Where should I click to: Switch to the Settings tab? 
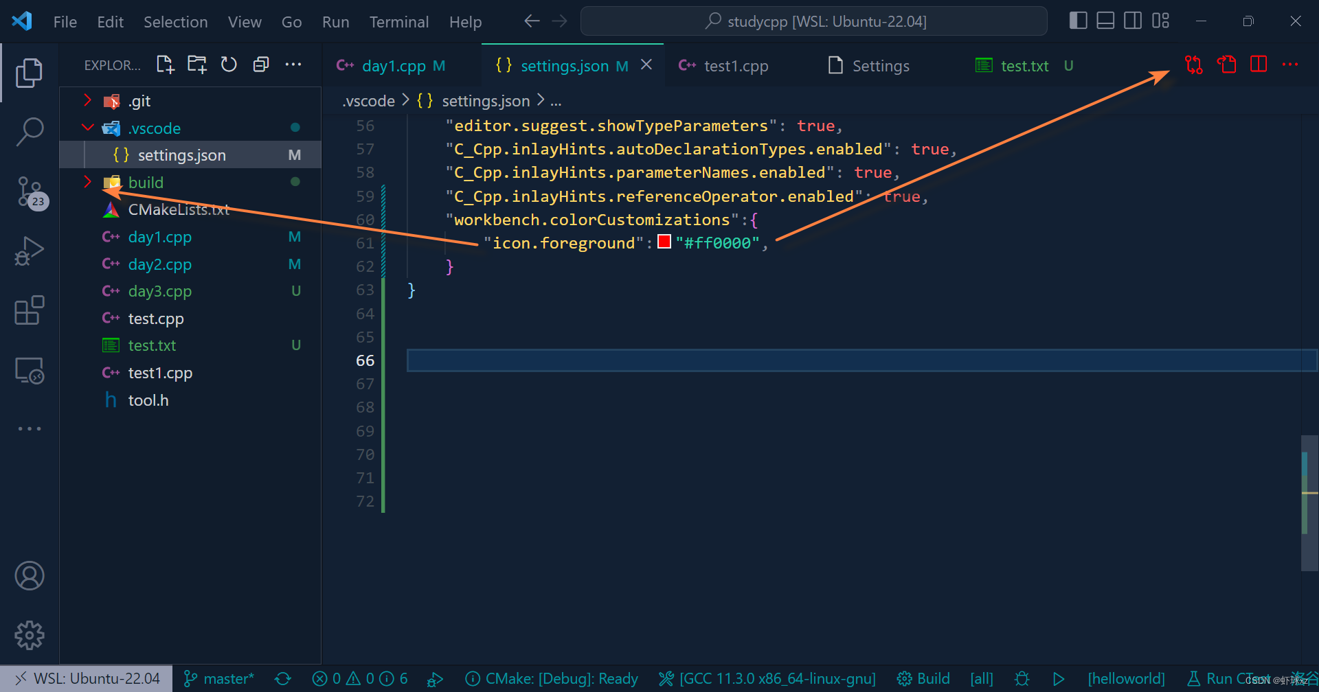880,66
